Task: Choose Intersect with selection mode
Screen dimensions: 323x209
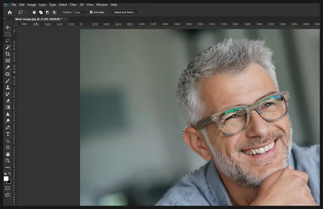Action: [x=54, y=12]
